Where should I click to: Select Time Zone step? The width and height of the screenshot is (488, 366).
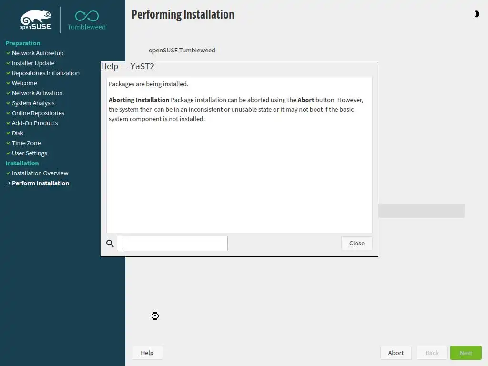(x=26, y=143)
